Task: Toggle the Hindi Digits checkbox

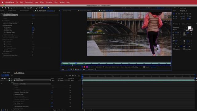Action: click(184, 49)
